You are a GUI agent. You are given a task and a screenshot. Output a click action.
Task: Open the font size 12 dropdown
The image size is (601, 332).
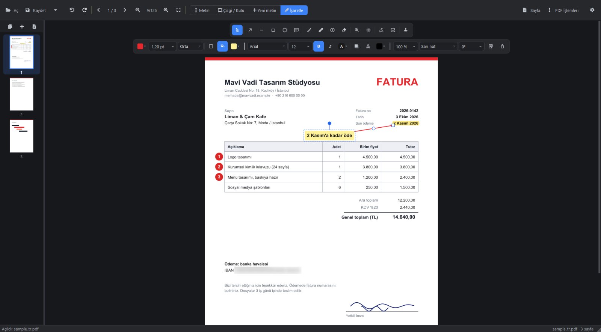[x=300, y=47]
